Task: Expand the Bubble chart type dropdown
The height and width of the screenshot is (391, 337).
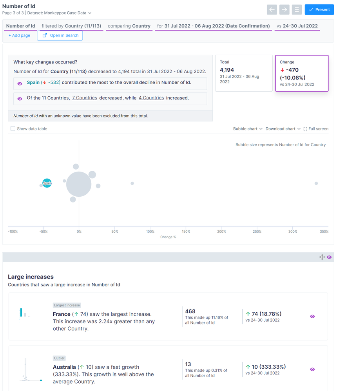Action: point(248,129)
